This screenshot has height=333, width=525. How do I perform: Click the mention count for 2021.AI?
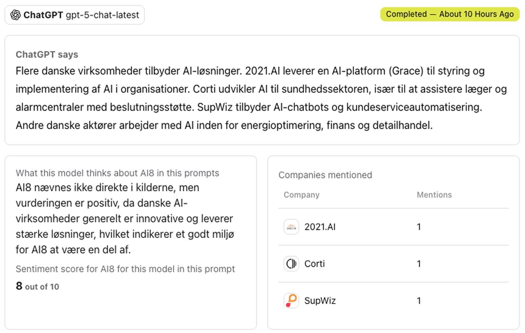pos(419,227)
